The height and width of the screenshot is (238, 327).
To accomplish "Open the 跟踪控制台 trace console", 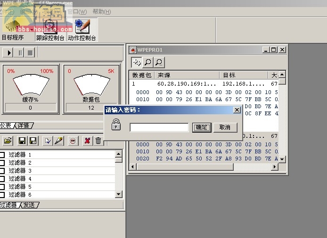I will pos(50,30).
